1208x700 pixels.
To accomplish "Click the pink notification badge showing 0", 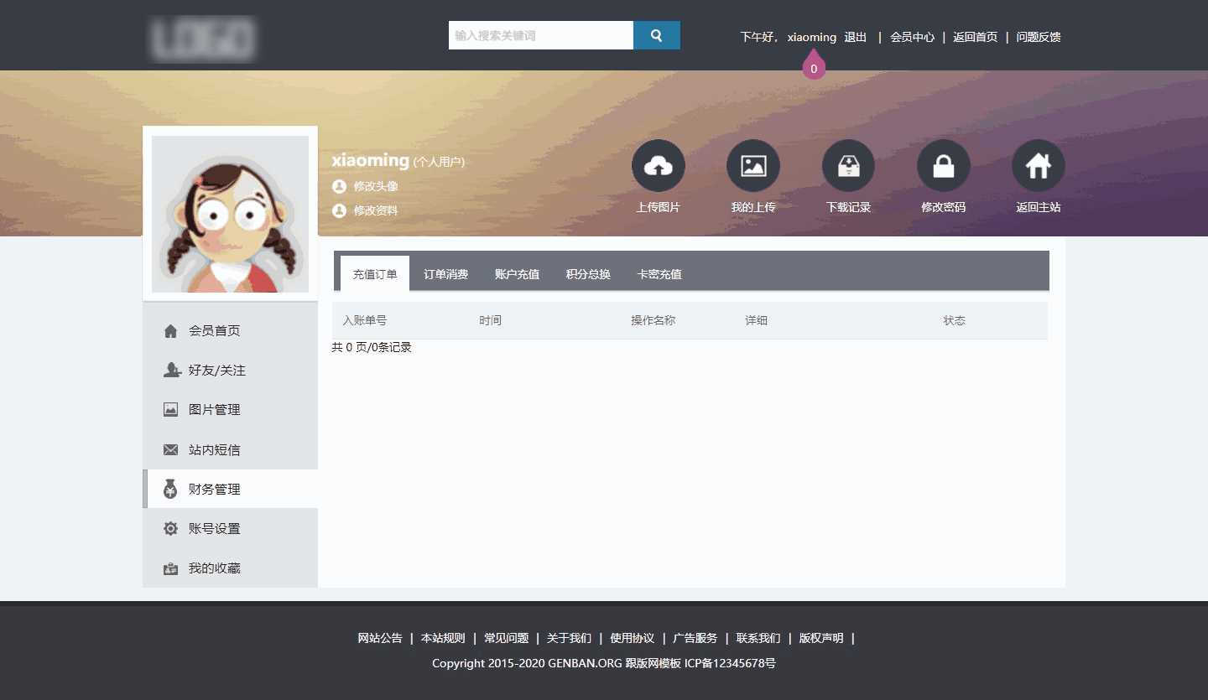I will tap(814, 68).
